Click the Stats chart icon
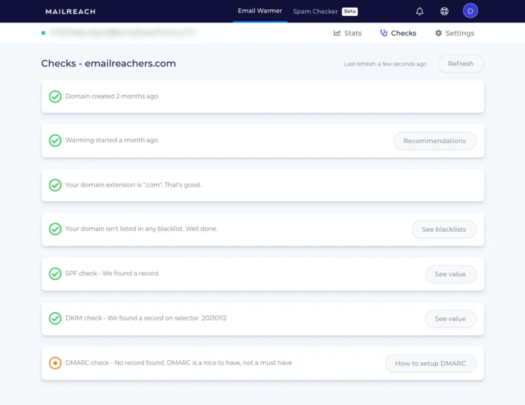Viewport: 525px width, 405px height. pyautogui.click(x=337, y=33)
